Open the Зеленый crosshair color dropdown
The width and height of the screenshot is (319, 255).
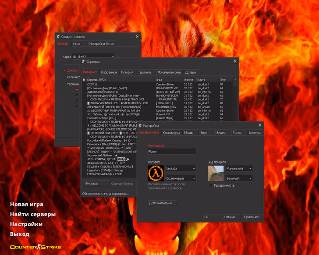point(239,178)
